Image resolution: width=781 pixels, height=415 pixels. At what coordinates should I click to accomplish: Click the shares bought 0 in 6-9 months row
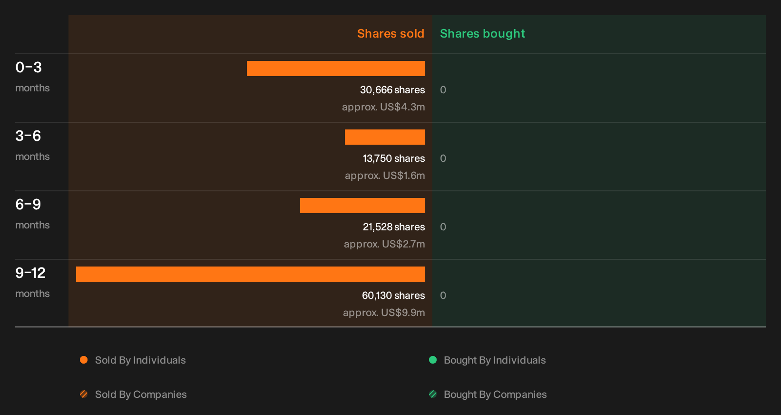(443, 227)
